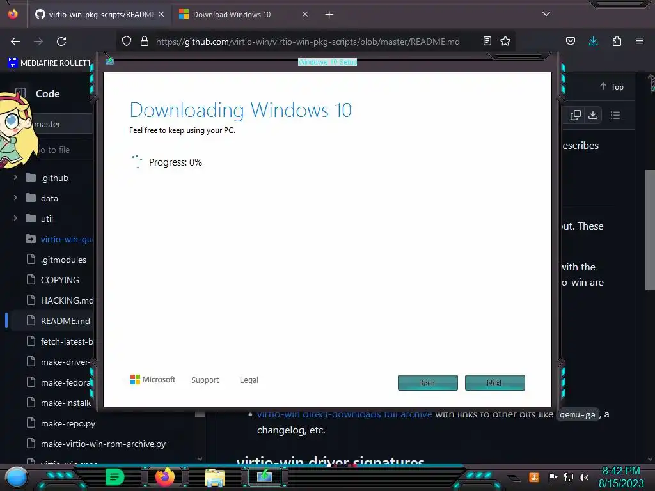Screen dimensions: 655x491
Task: Open make-repo.py in file tree
Action: click(x=68, y=423)
